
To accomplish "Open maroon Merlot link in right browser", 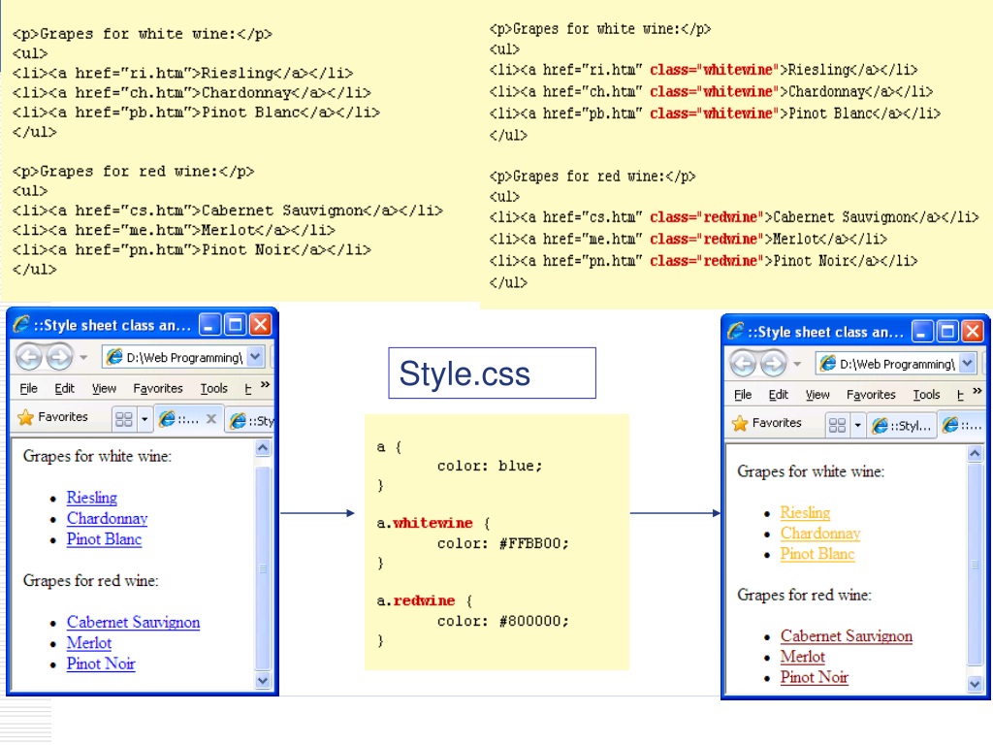I will point(802,657).
